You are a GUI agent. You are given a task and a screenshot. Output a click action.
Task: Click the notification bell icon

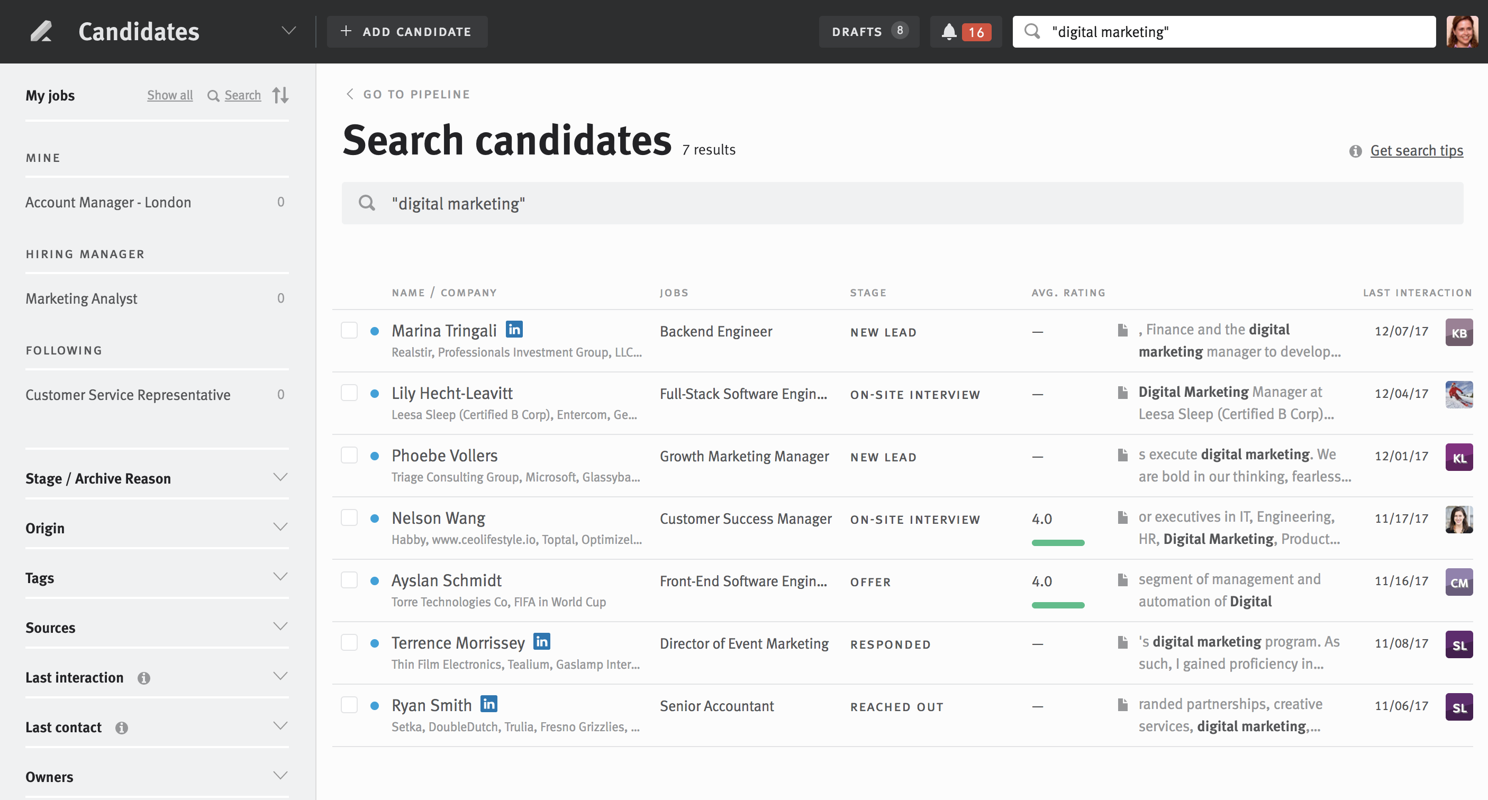click(949, 32)
